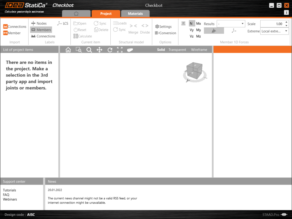Open the Extreme dropdown list
Viewport: 292px width, 219px height.
click(274, 31)
